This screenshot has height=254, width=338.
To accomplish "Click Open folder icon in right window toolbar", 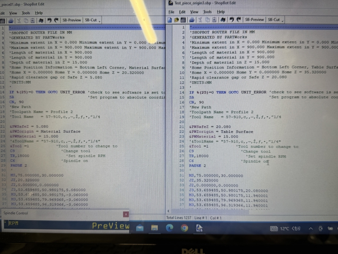I will click(x=176, y=20).
